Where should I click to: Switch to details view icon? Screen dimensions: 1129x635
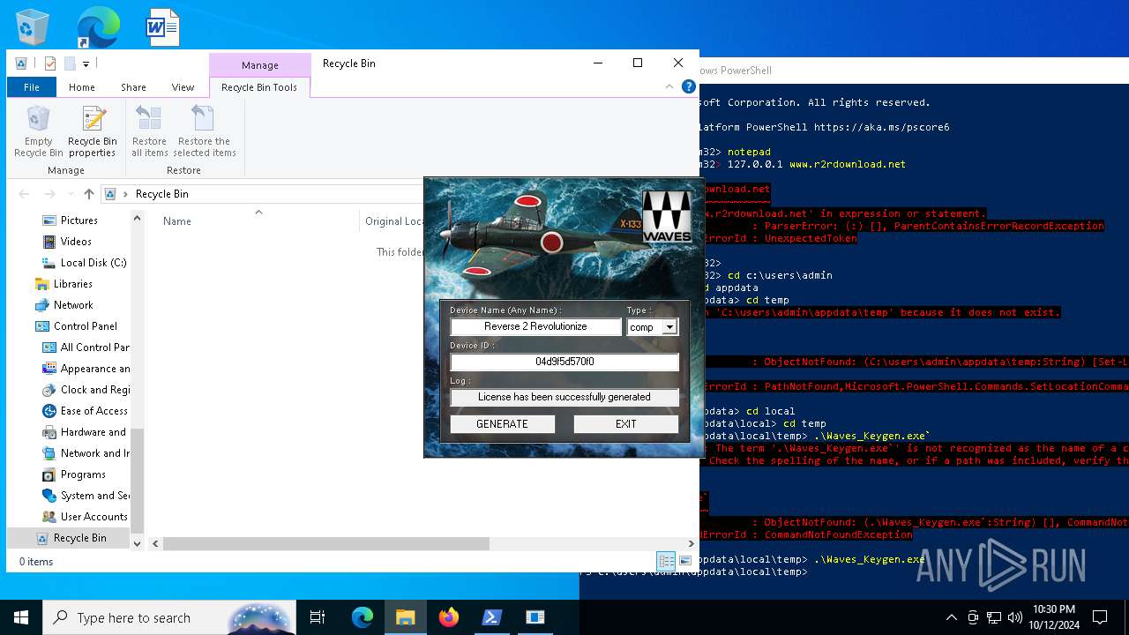[666, 561]
